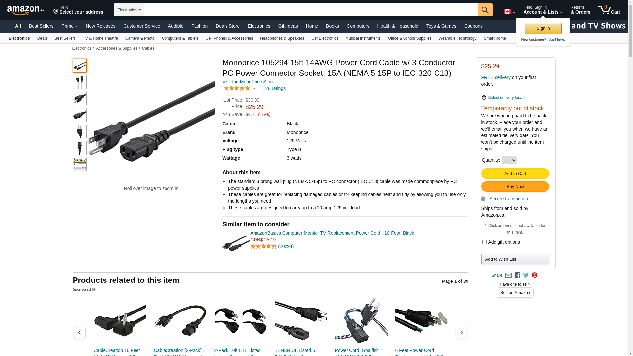The image size is (633, 356).
Task: Open the Canadian flag language selector
Action: coord(509,12)
